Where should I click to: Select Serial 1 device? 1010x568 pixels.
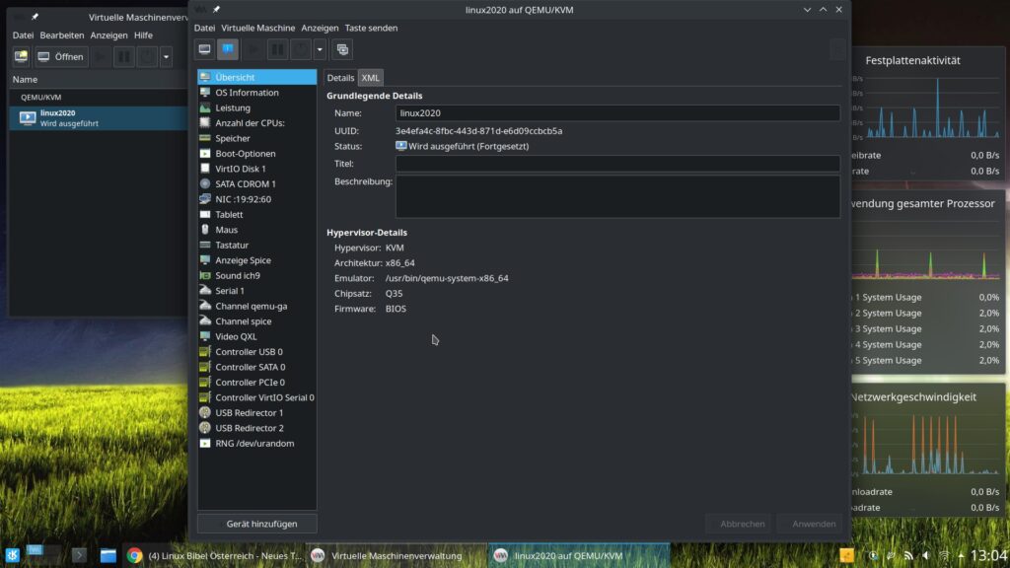[257, 291]
